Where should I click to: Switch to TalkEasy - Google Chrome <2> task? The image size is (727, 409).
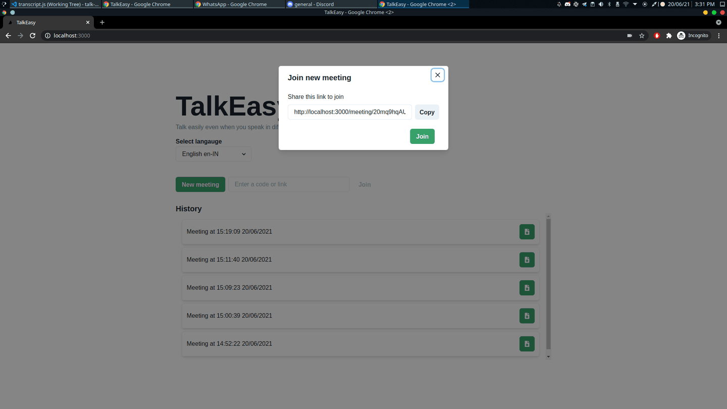coord(423,4)
